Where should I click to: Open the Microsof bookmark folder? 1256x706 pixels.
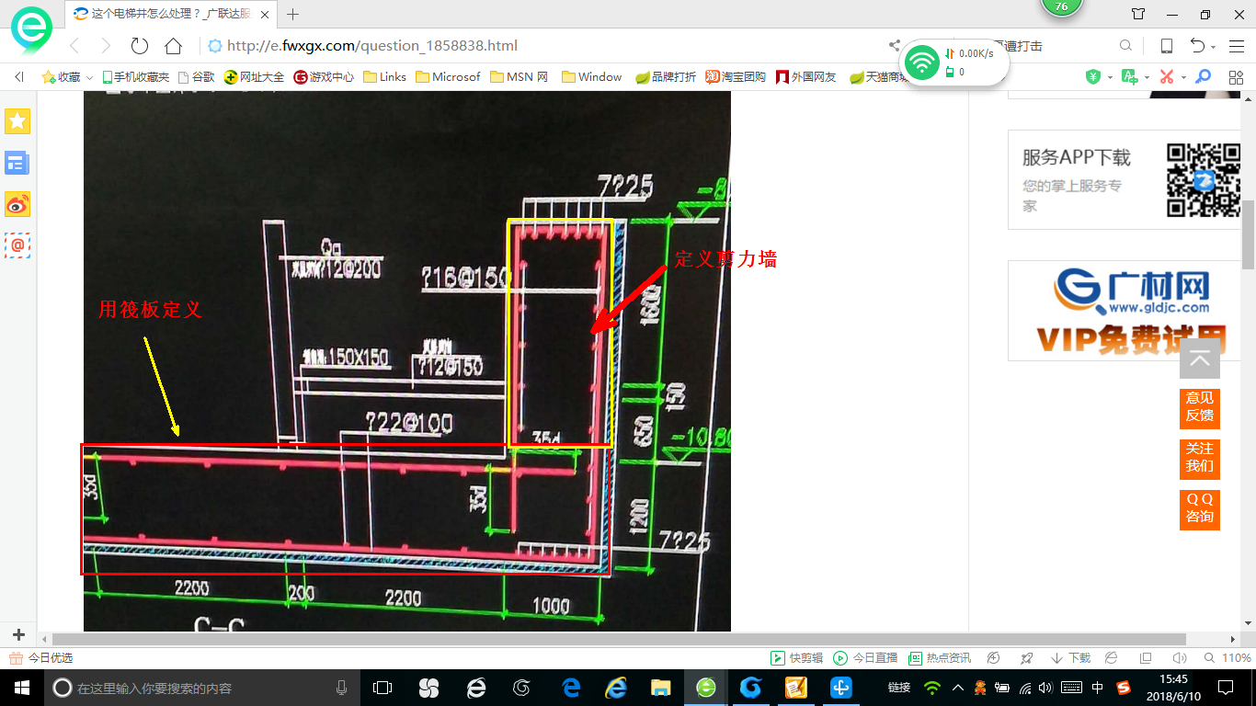click(x=448, y=77)
